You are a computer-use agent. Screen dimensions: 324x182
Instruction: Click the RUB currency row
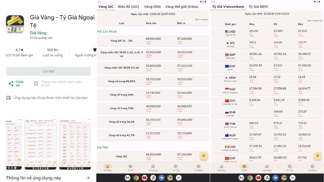267,114
